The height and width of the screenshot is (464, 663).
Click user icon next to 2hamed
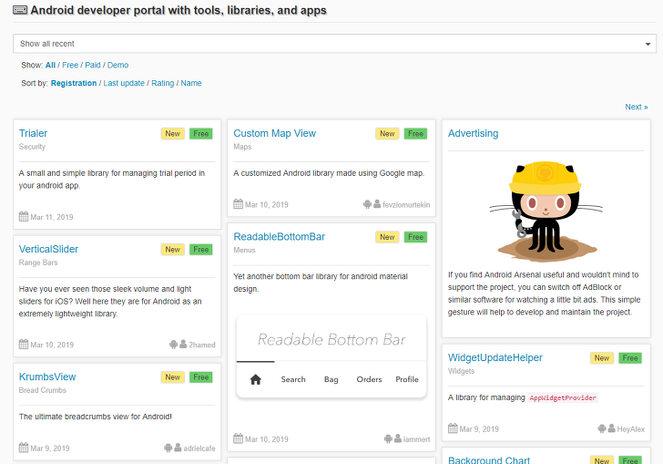(x=183, y=345)
